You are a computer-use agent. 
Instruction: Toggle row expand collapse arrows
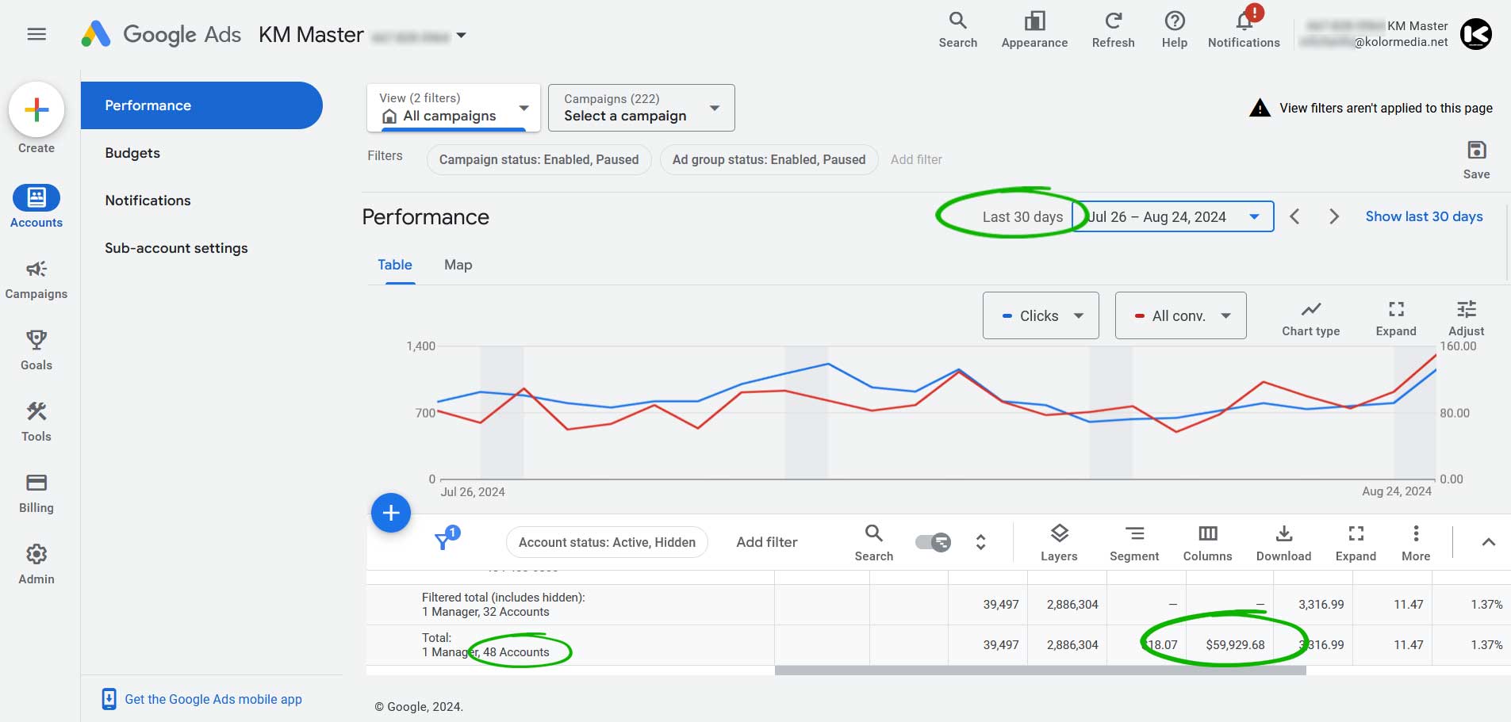(x=980, y=542)
